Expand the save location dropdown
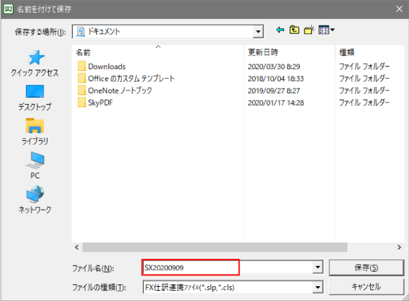 258,32
